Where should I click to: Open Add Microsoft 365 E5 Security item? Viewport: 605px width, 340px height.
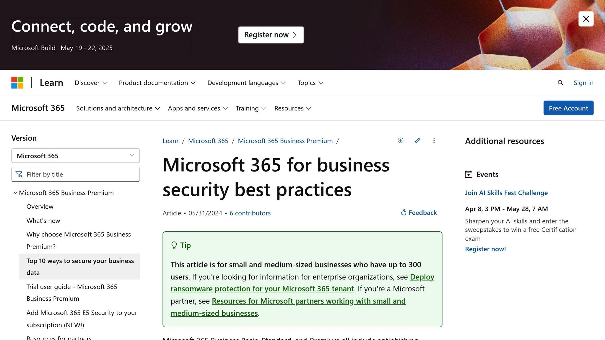pos(82,319)
